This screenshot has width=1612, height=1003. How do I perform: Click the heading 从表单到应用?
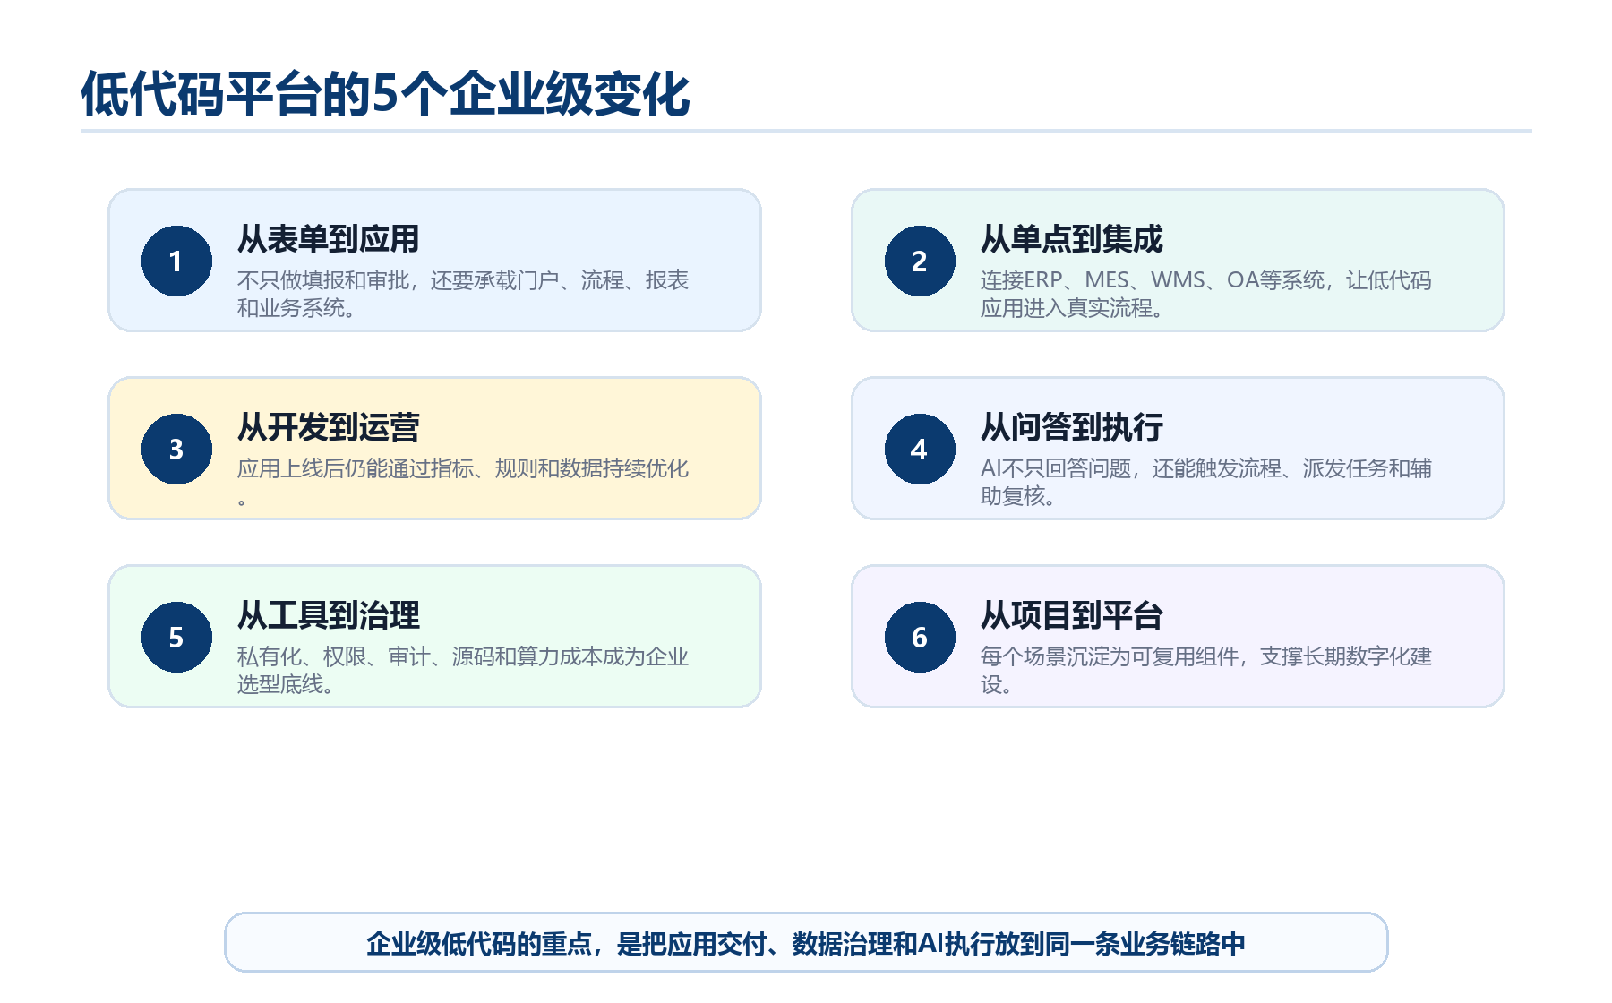point(329,239)
